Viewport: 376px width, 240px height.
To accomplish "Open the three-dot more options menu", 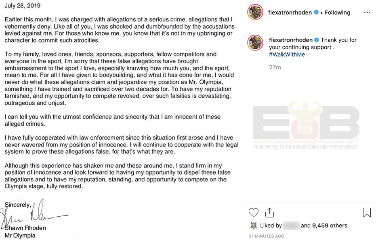I will pyautogui.click(x=367, y=13).
